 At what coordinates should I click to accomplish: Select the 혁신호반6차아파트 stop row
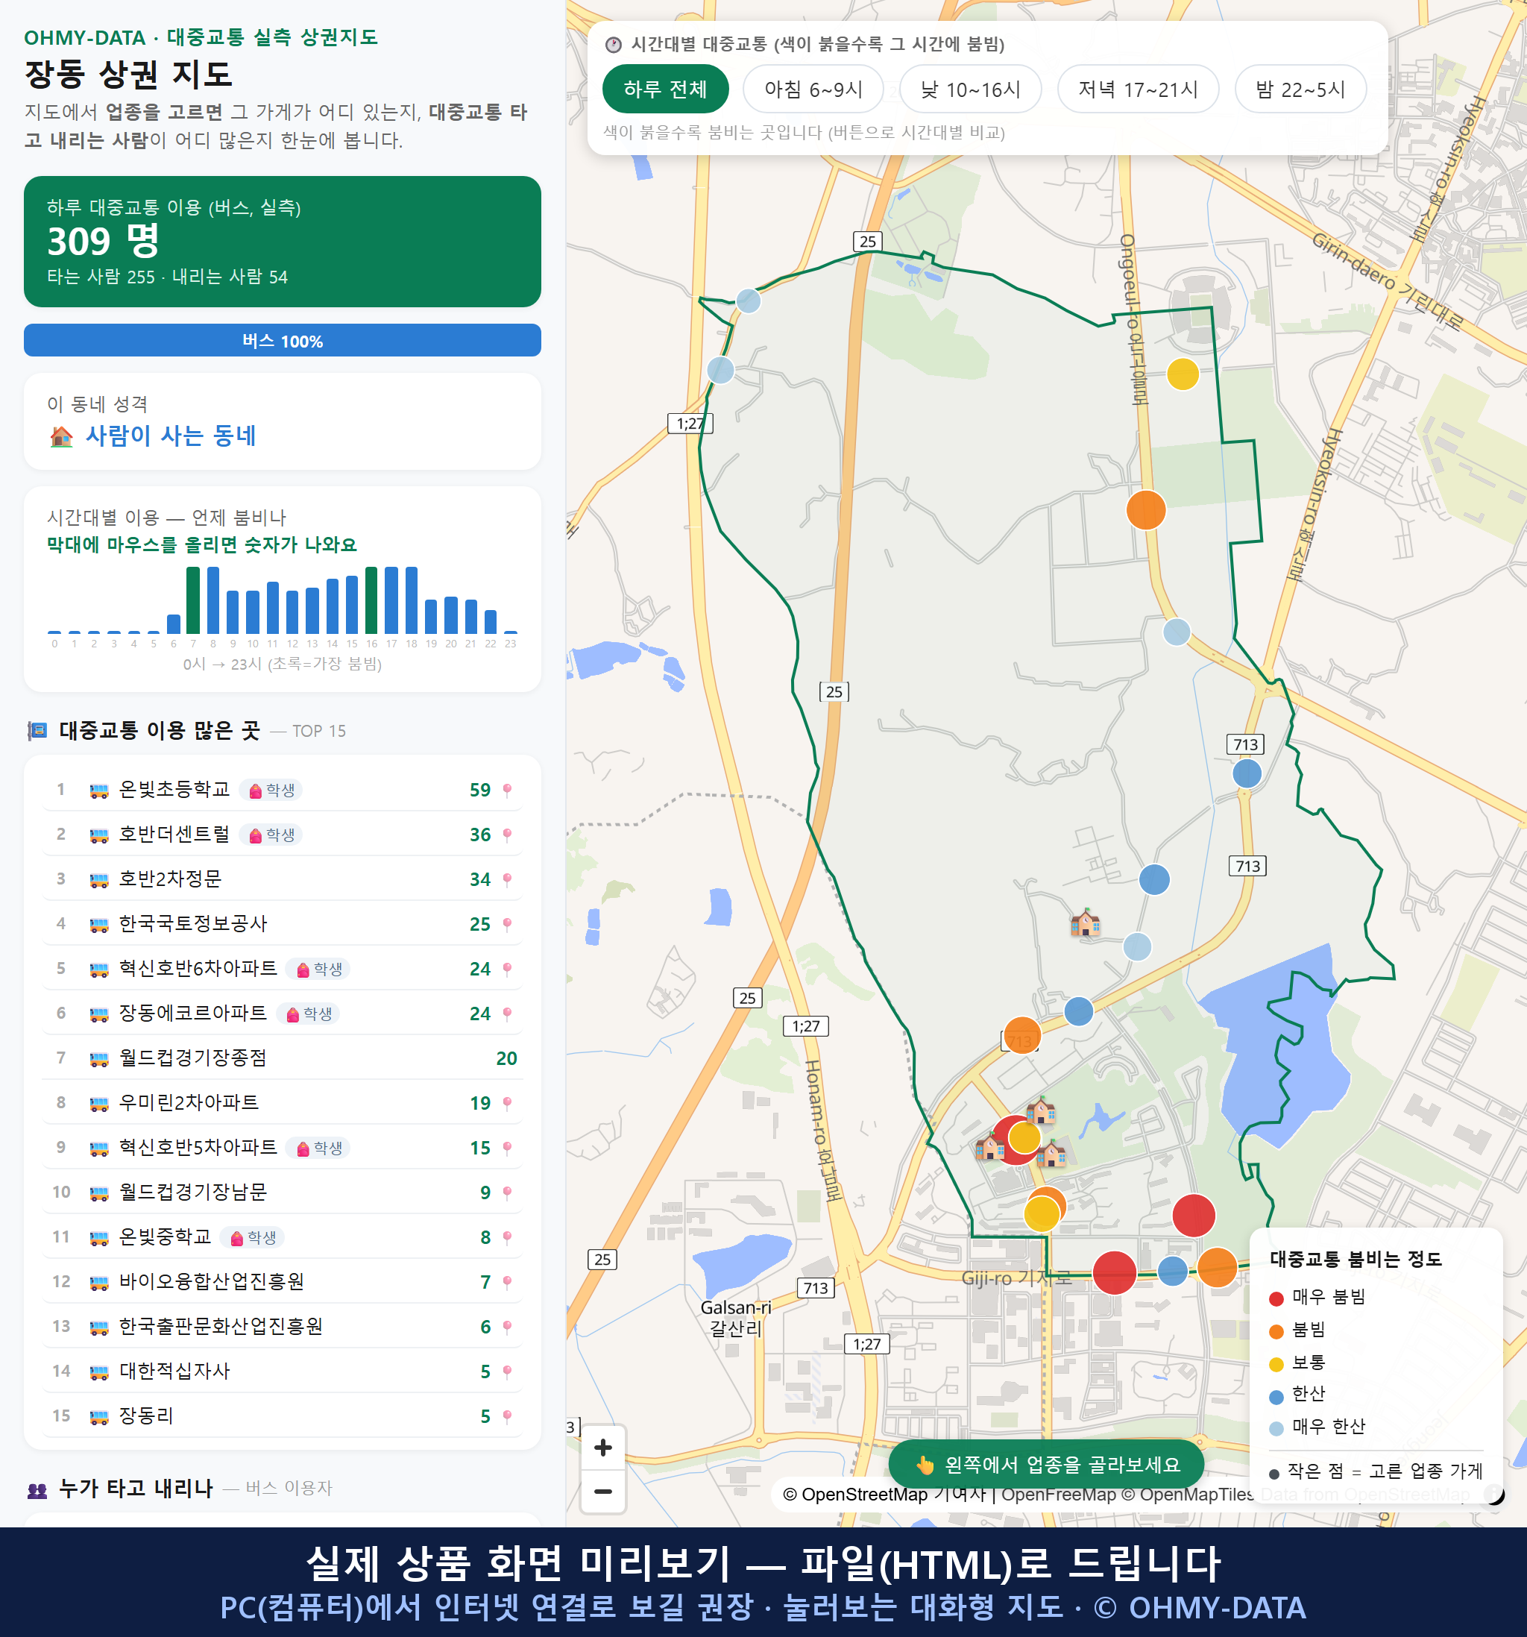(x=283, y=968)
